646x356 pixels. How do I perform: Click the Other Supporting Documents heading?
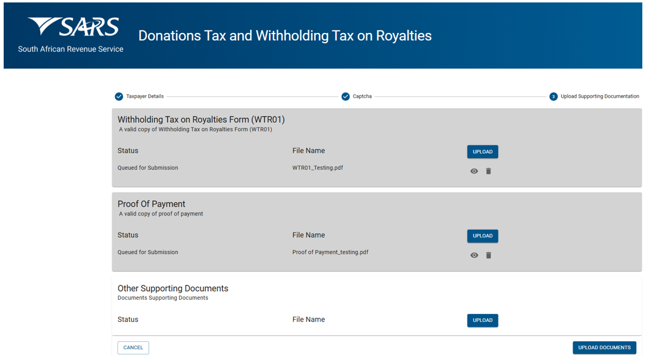[x=173, y=288]
